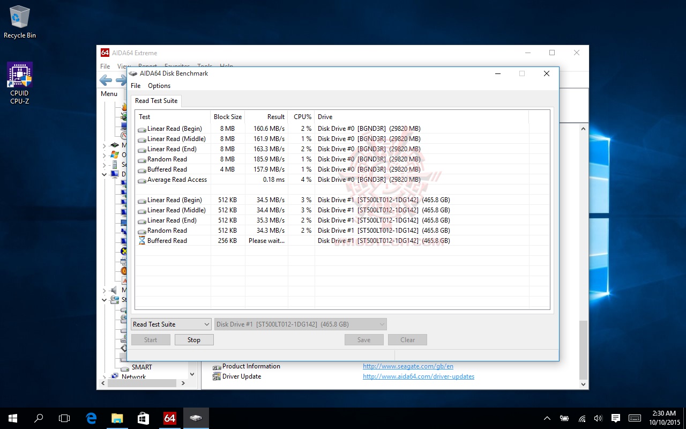The width and height of the screenshot is (686, 429).
Task: Select the 185.9 MB/s Random Read result
Action: click(270, 159)
